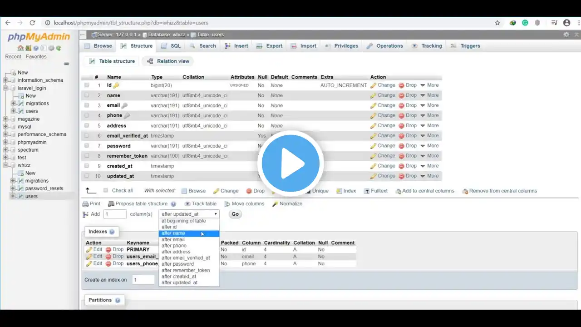
Task: Open the Recent link in the sidebar
Action: (x=13, y=57)
